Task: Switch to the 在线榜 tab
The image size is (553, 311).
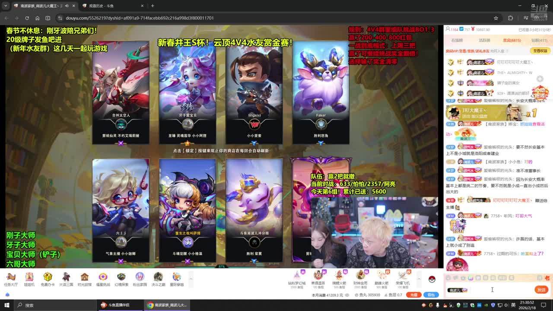Action: [457, 41]
